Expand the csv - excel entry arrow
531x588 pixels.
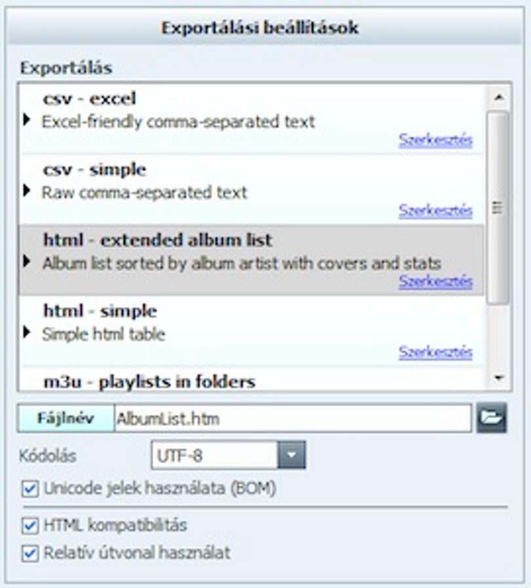point(26,120)
